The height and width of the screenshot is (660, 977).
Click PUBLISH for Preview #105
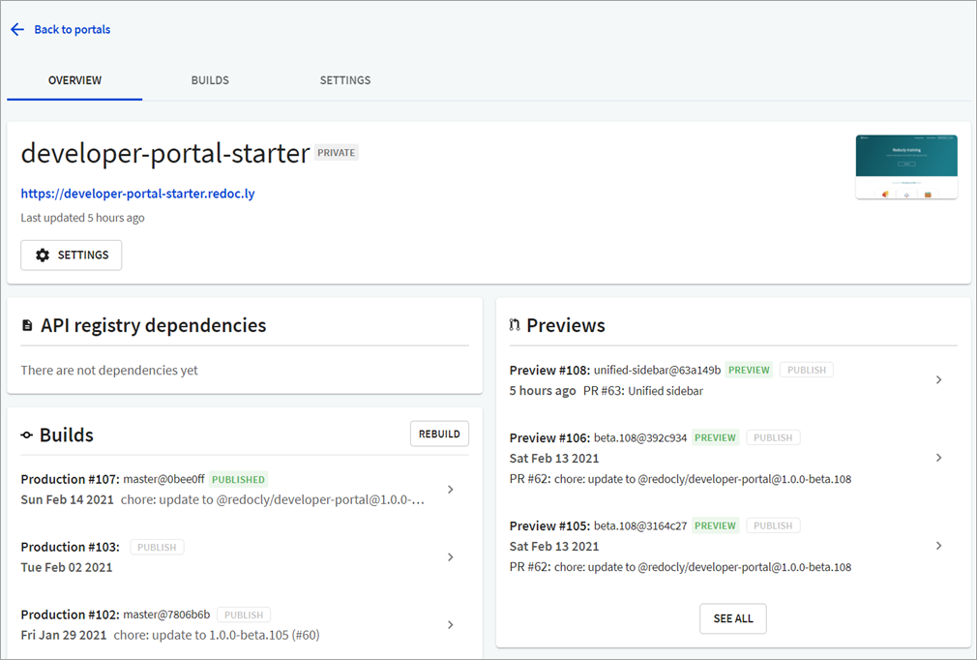point(773,526)
